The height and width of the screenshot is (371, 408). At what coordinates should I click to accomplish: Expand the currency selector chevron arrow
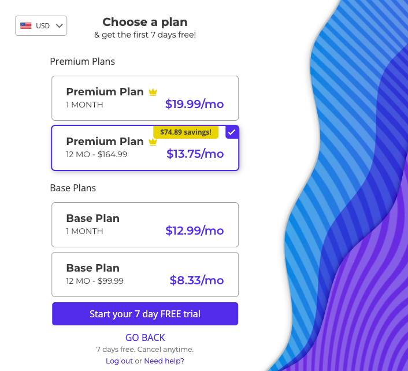coord(60,25)
